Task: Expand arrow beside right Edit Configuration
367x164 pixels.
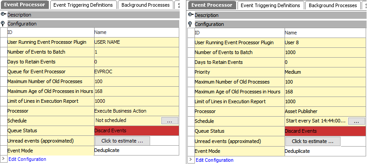Action: 190,160
